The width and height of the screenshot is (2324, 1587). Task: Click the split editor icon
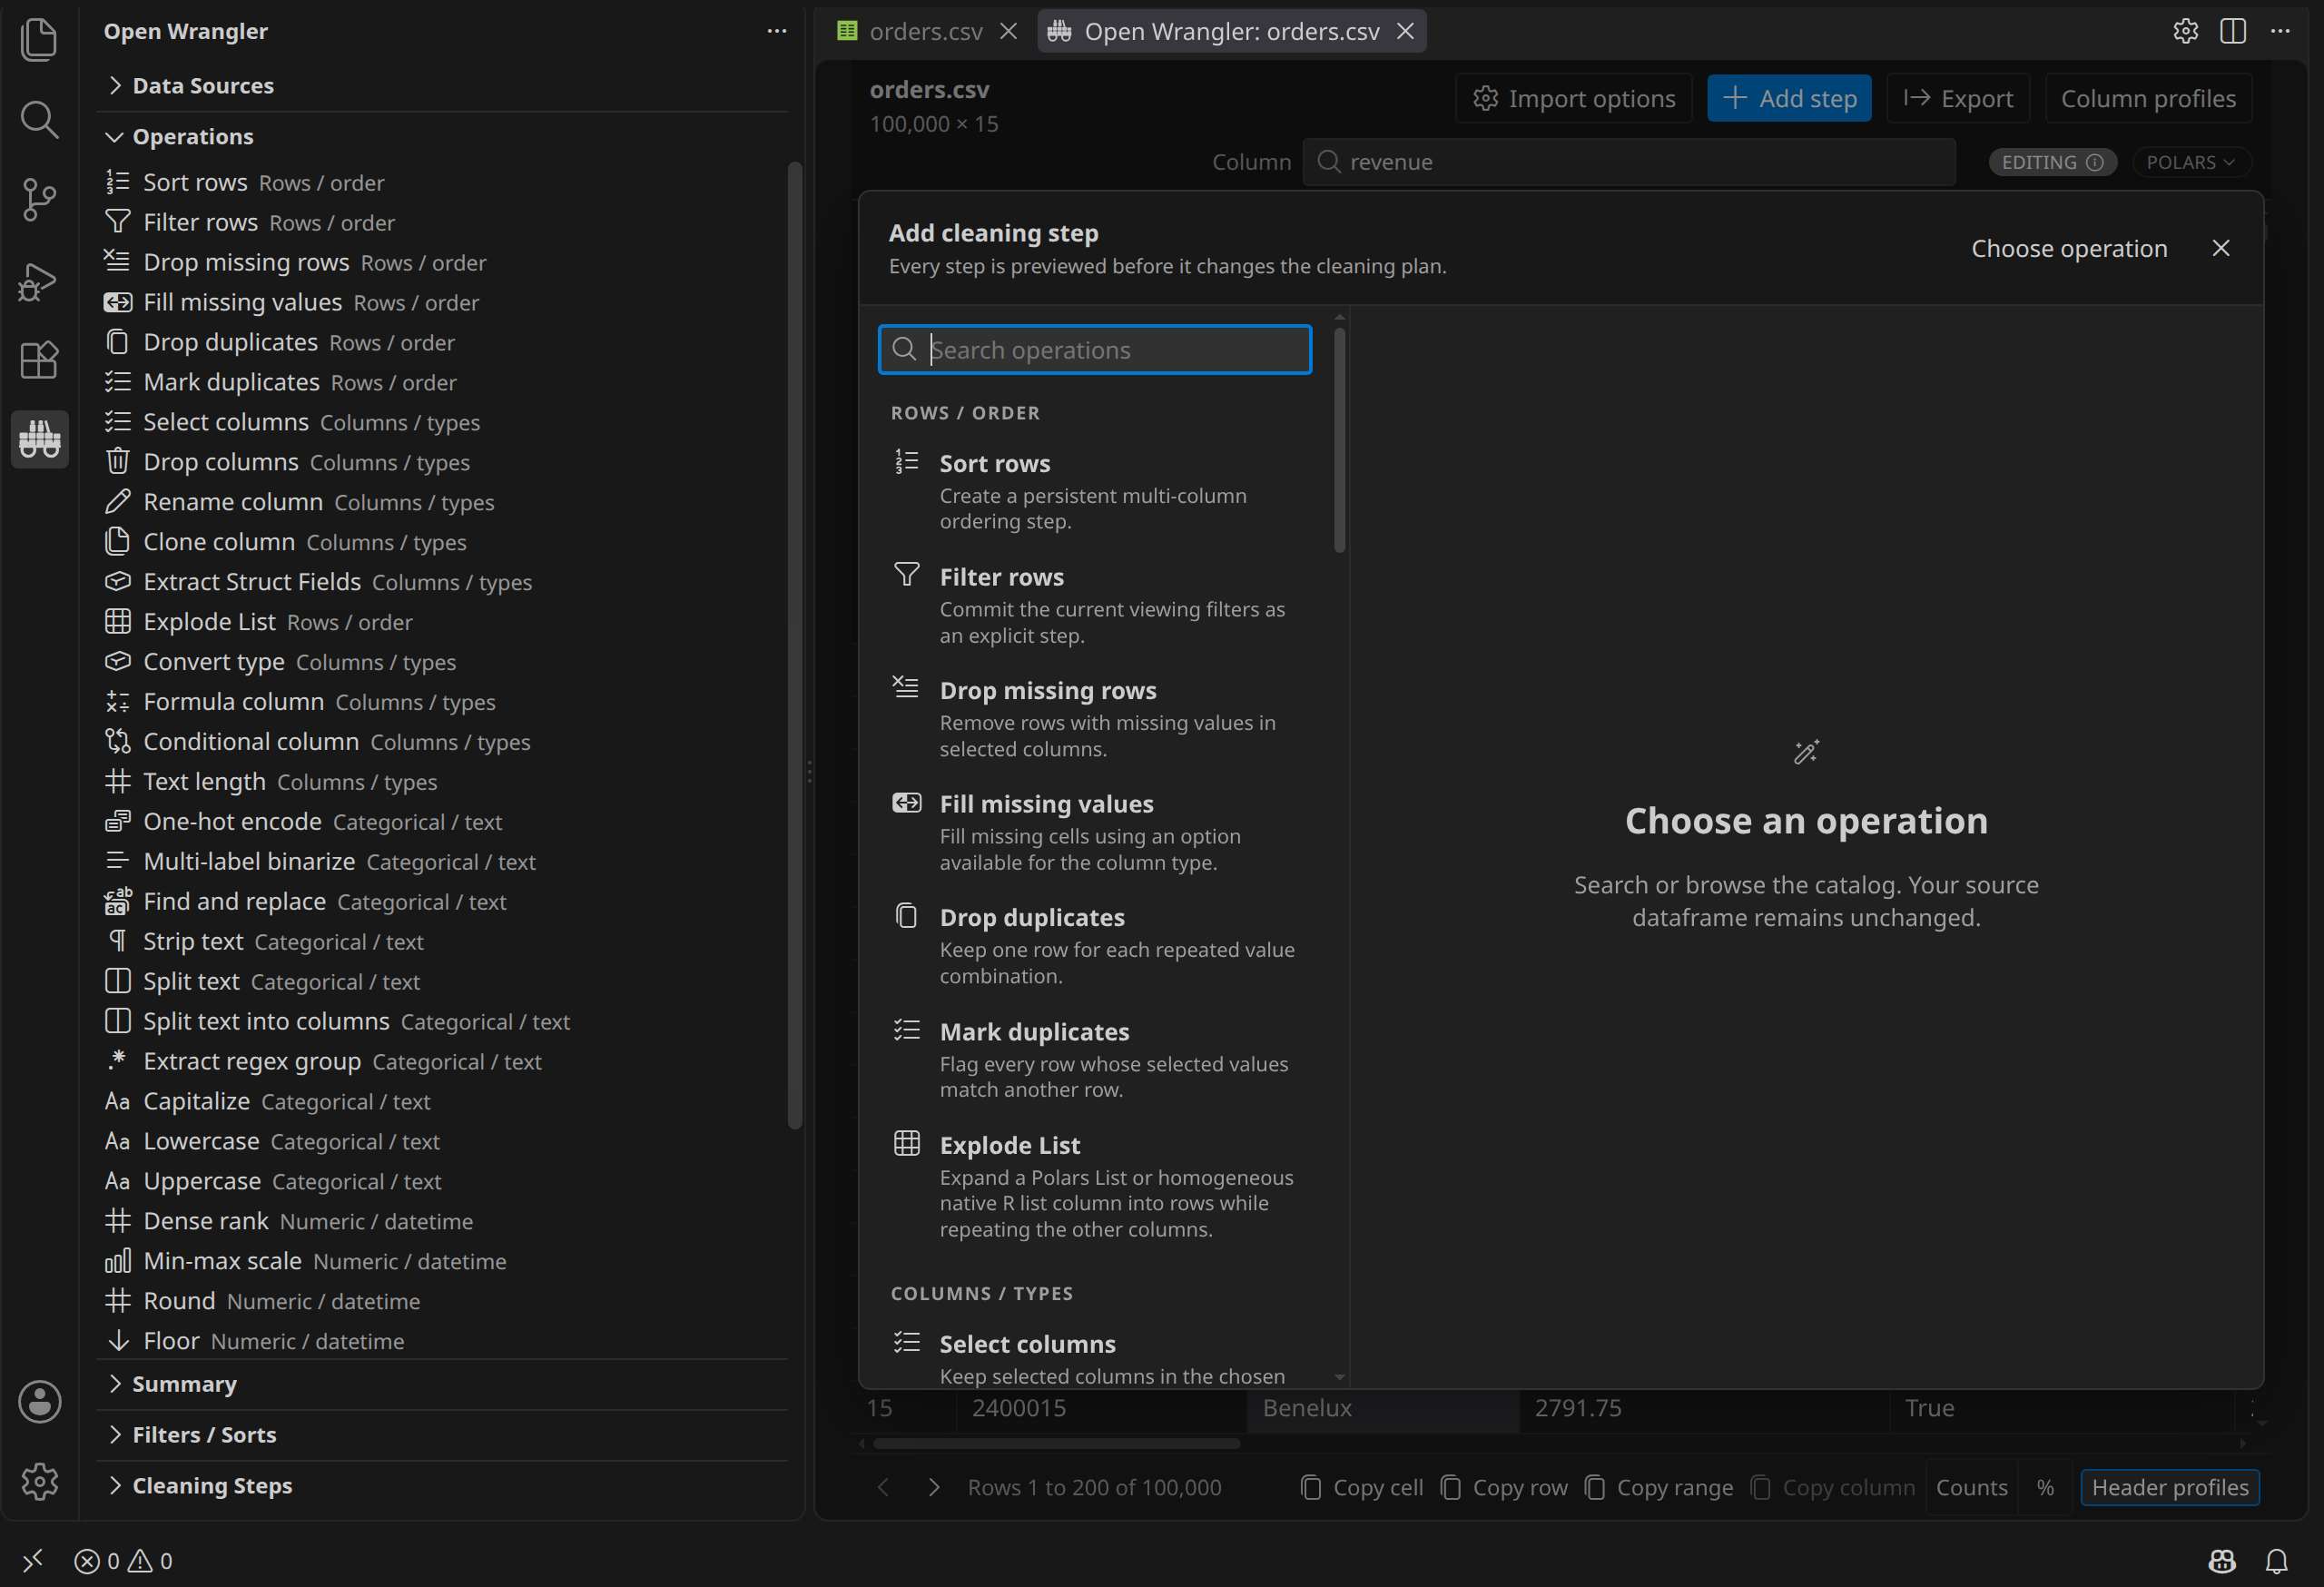click(2233, 31)
